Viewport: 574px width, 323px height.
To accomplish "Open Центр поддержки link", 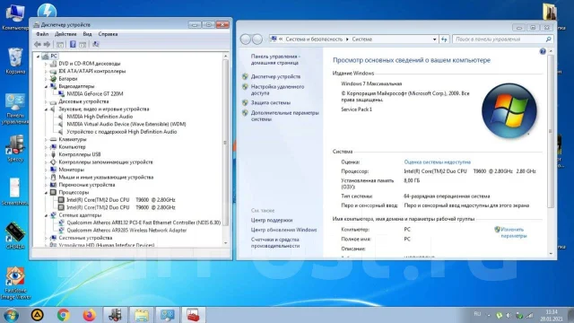I will tap(272, 220).
